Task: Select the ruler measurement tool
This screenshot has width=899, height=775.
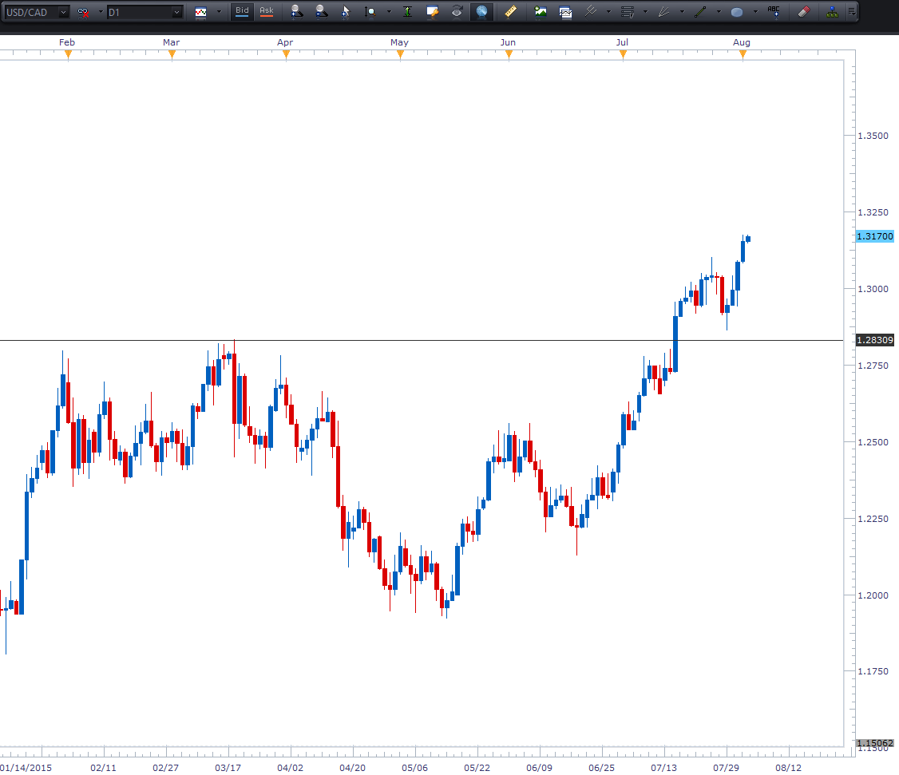Action: (510, 12)
